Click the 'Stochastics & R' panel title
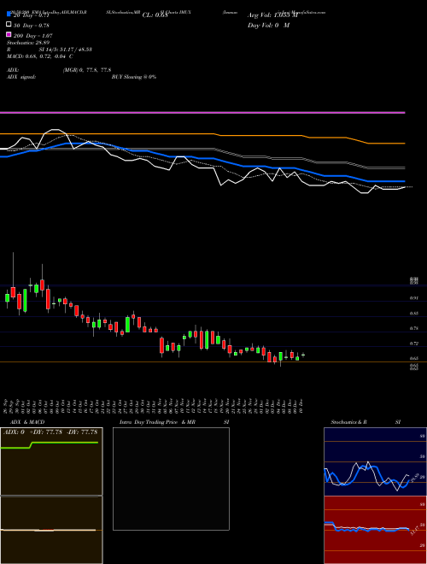Screen dimensions: 427x564 pyautogui.click(x=348, y=422)
